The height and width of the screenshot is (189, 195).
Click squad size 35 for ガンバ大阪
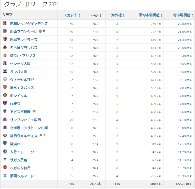71,72
